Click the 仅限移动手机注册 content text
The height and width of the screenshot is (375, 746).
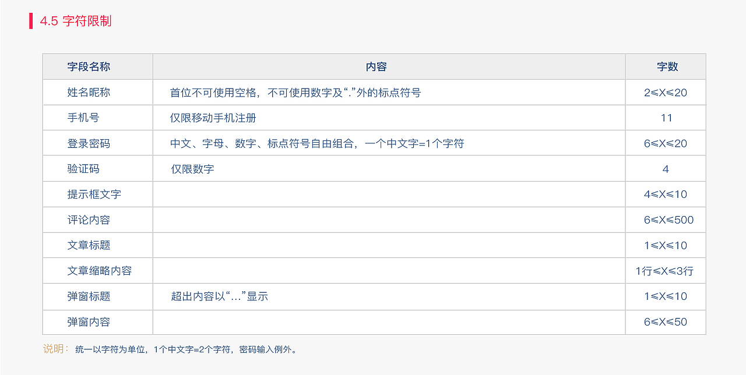tap(213, 118)
